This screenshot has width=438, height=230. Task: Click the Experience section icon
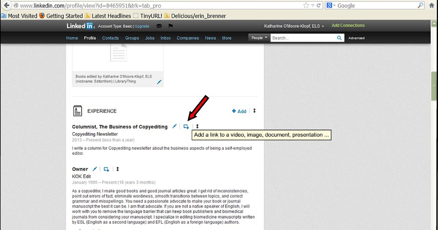[77, 111]
